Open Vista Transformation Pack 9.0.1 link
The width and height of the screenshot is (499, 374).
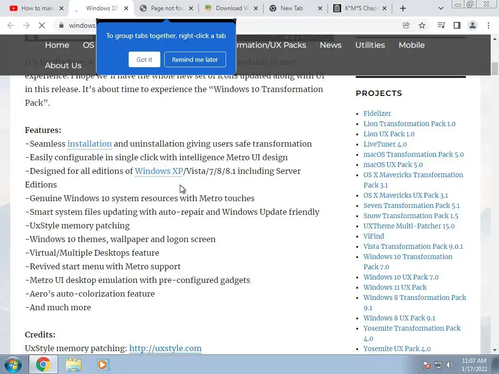coord(413,246)
